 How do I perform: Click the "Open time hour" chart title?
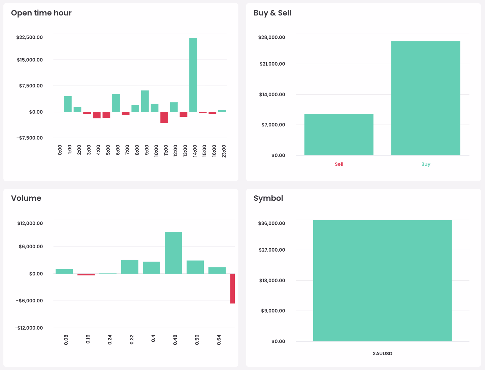(41, 13)
